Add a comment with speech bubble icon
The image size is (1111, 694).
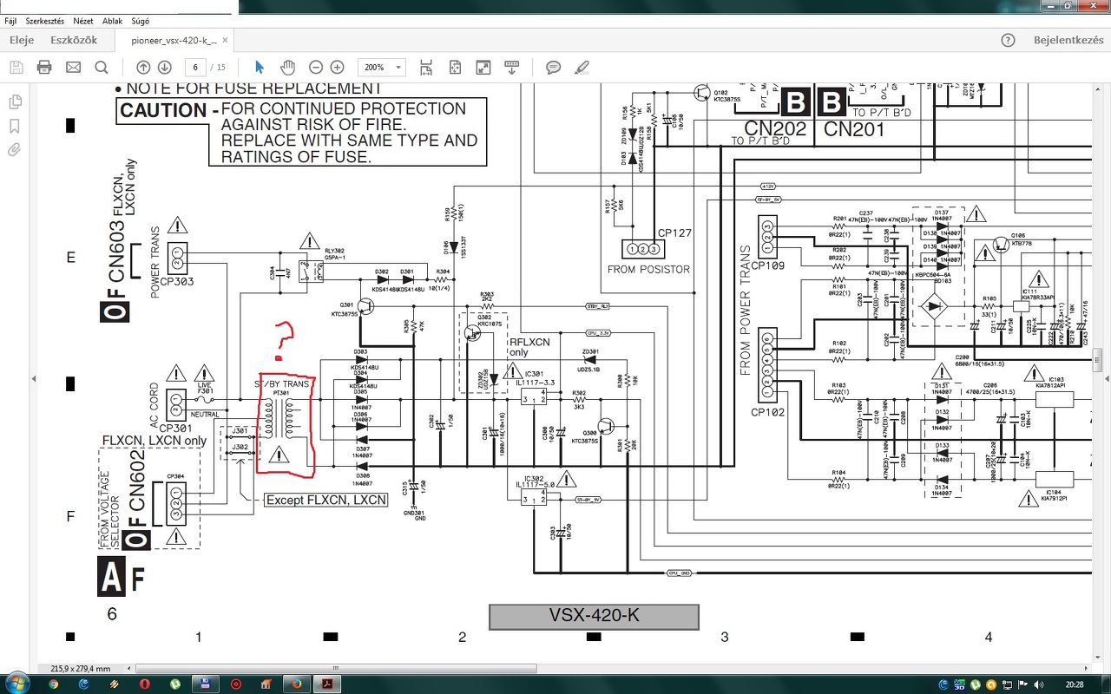coord(553,67)
